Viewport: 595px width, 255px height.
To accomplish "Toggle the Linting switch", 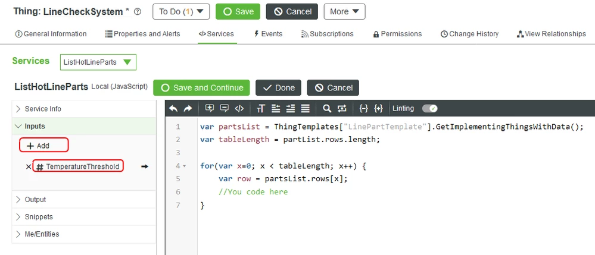I will pos(430,109).
